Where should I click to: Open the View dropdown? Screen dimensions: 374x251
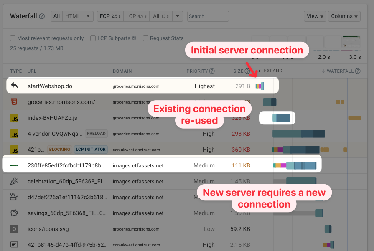[x=315, y=16]
